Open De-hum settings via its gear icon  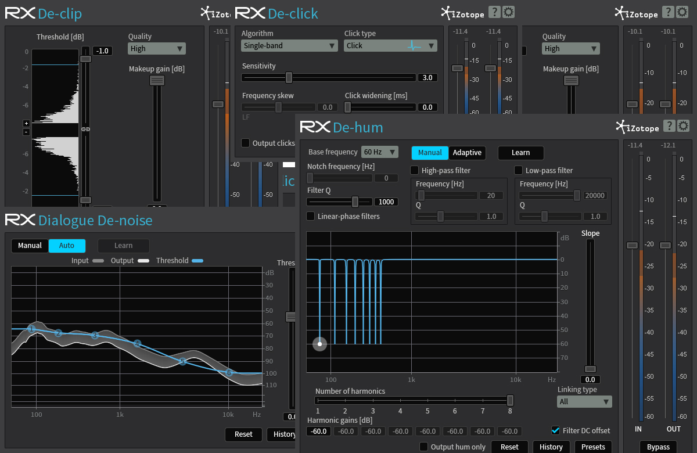click(x=683, y=125)
